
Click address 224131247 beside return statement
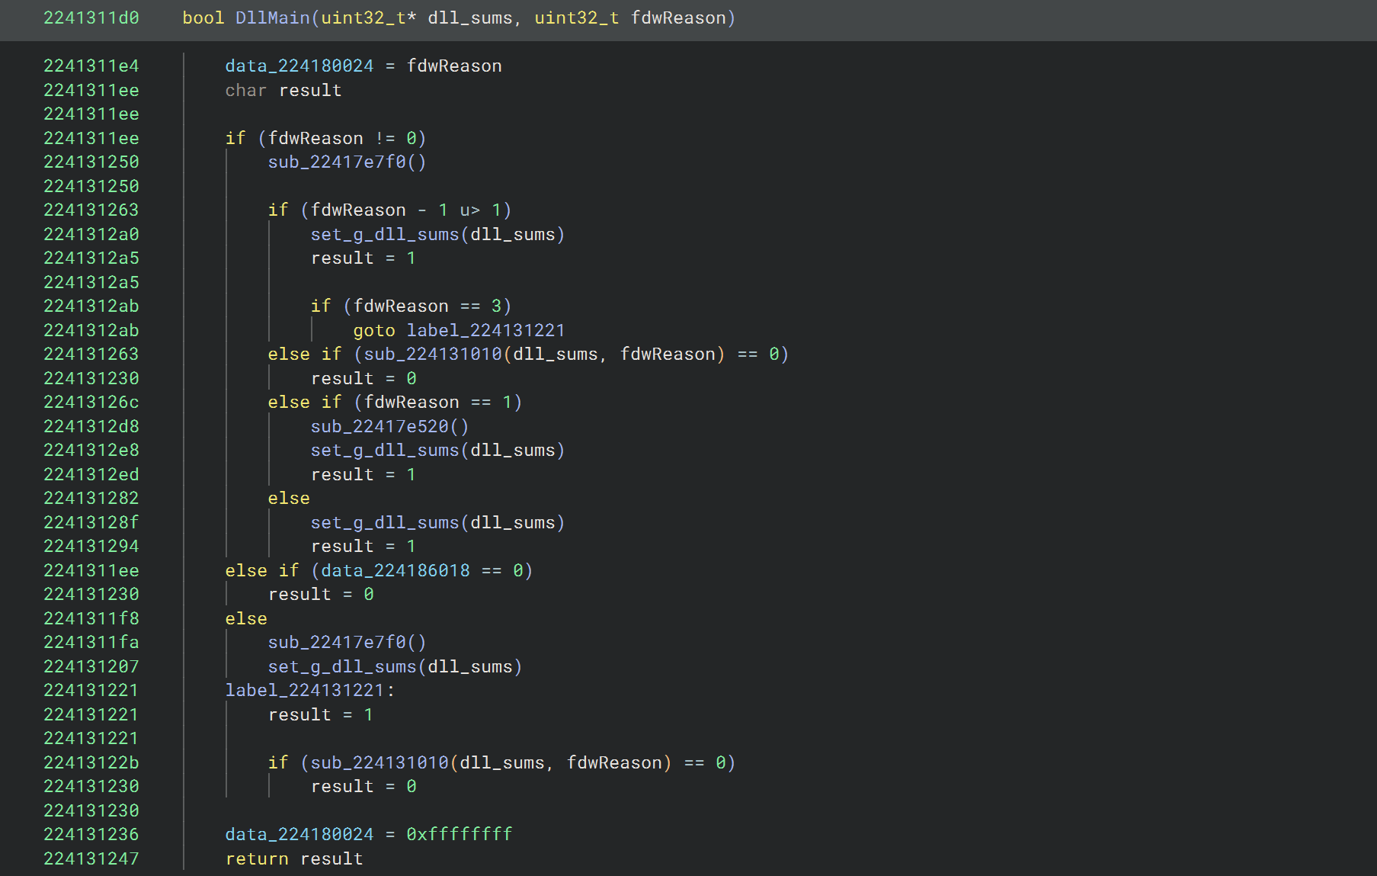point(91,858)
